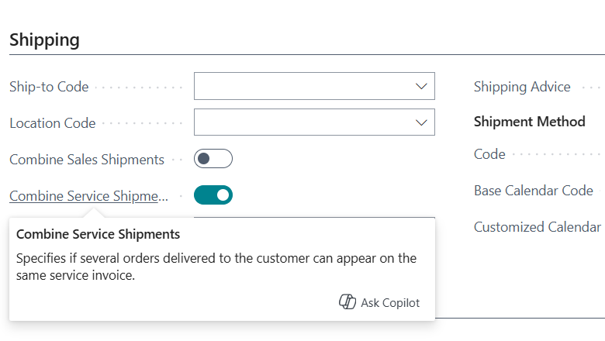Click the Location Code label

point(53,123)
